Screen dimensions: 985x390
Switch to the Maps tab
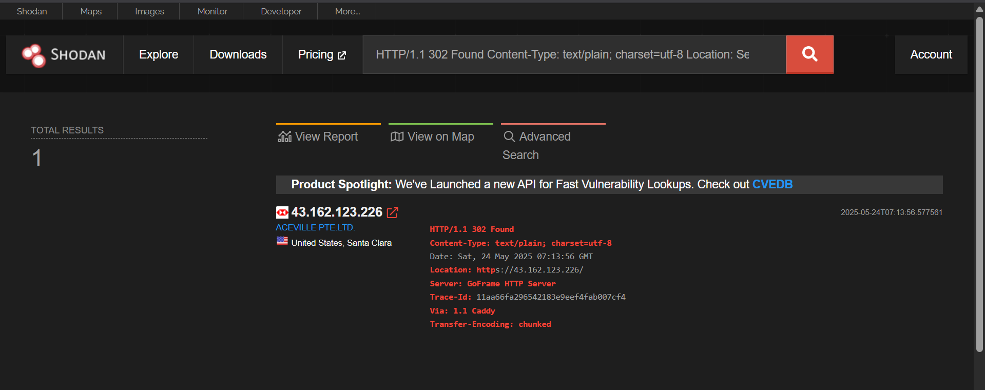[x=91, y=11]
